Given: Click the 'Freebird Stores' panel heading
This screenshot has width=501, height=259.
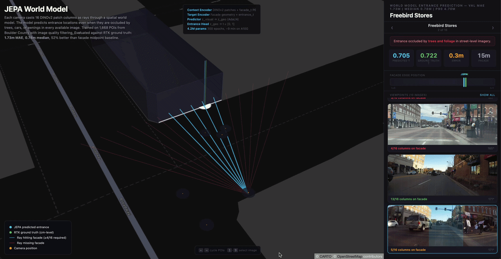Looking at the screenshot, I should (x=411, y=16).
